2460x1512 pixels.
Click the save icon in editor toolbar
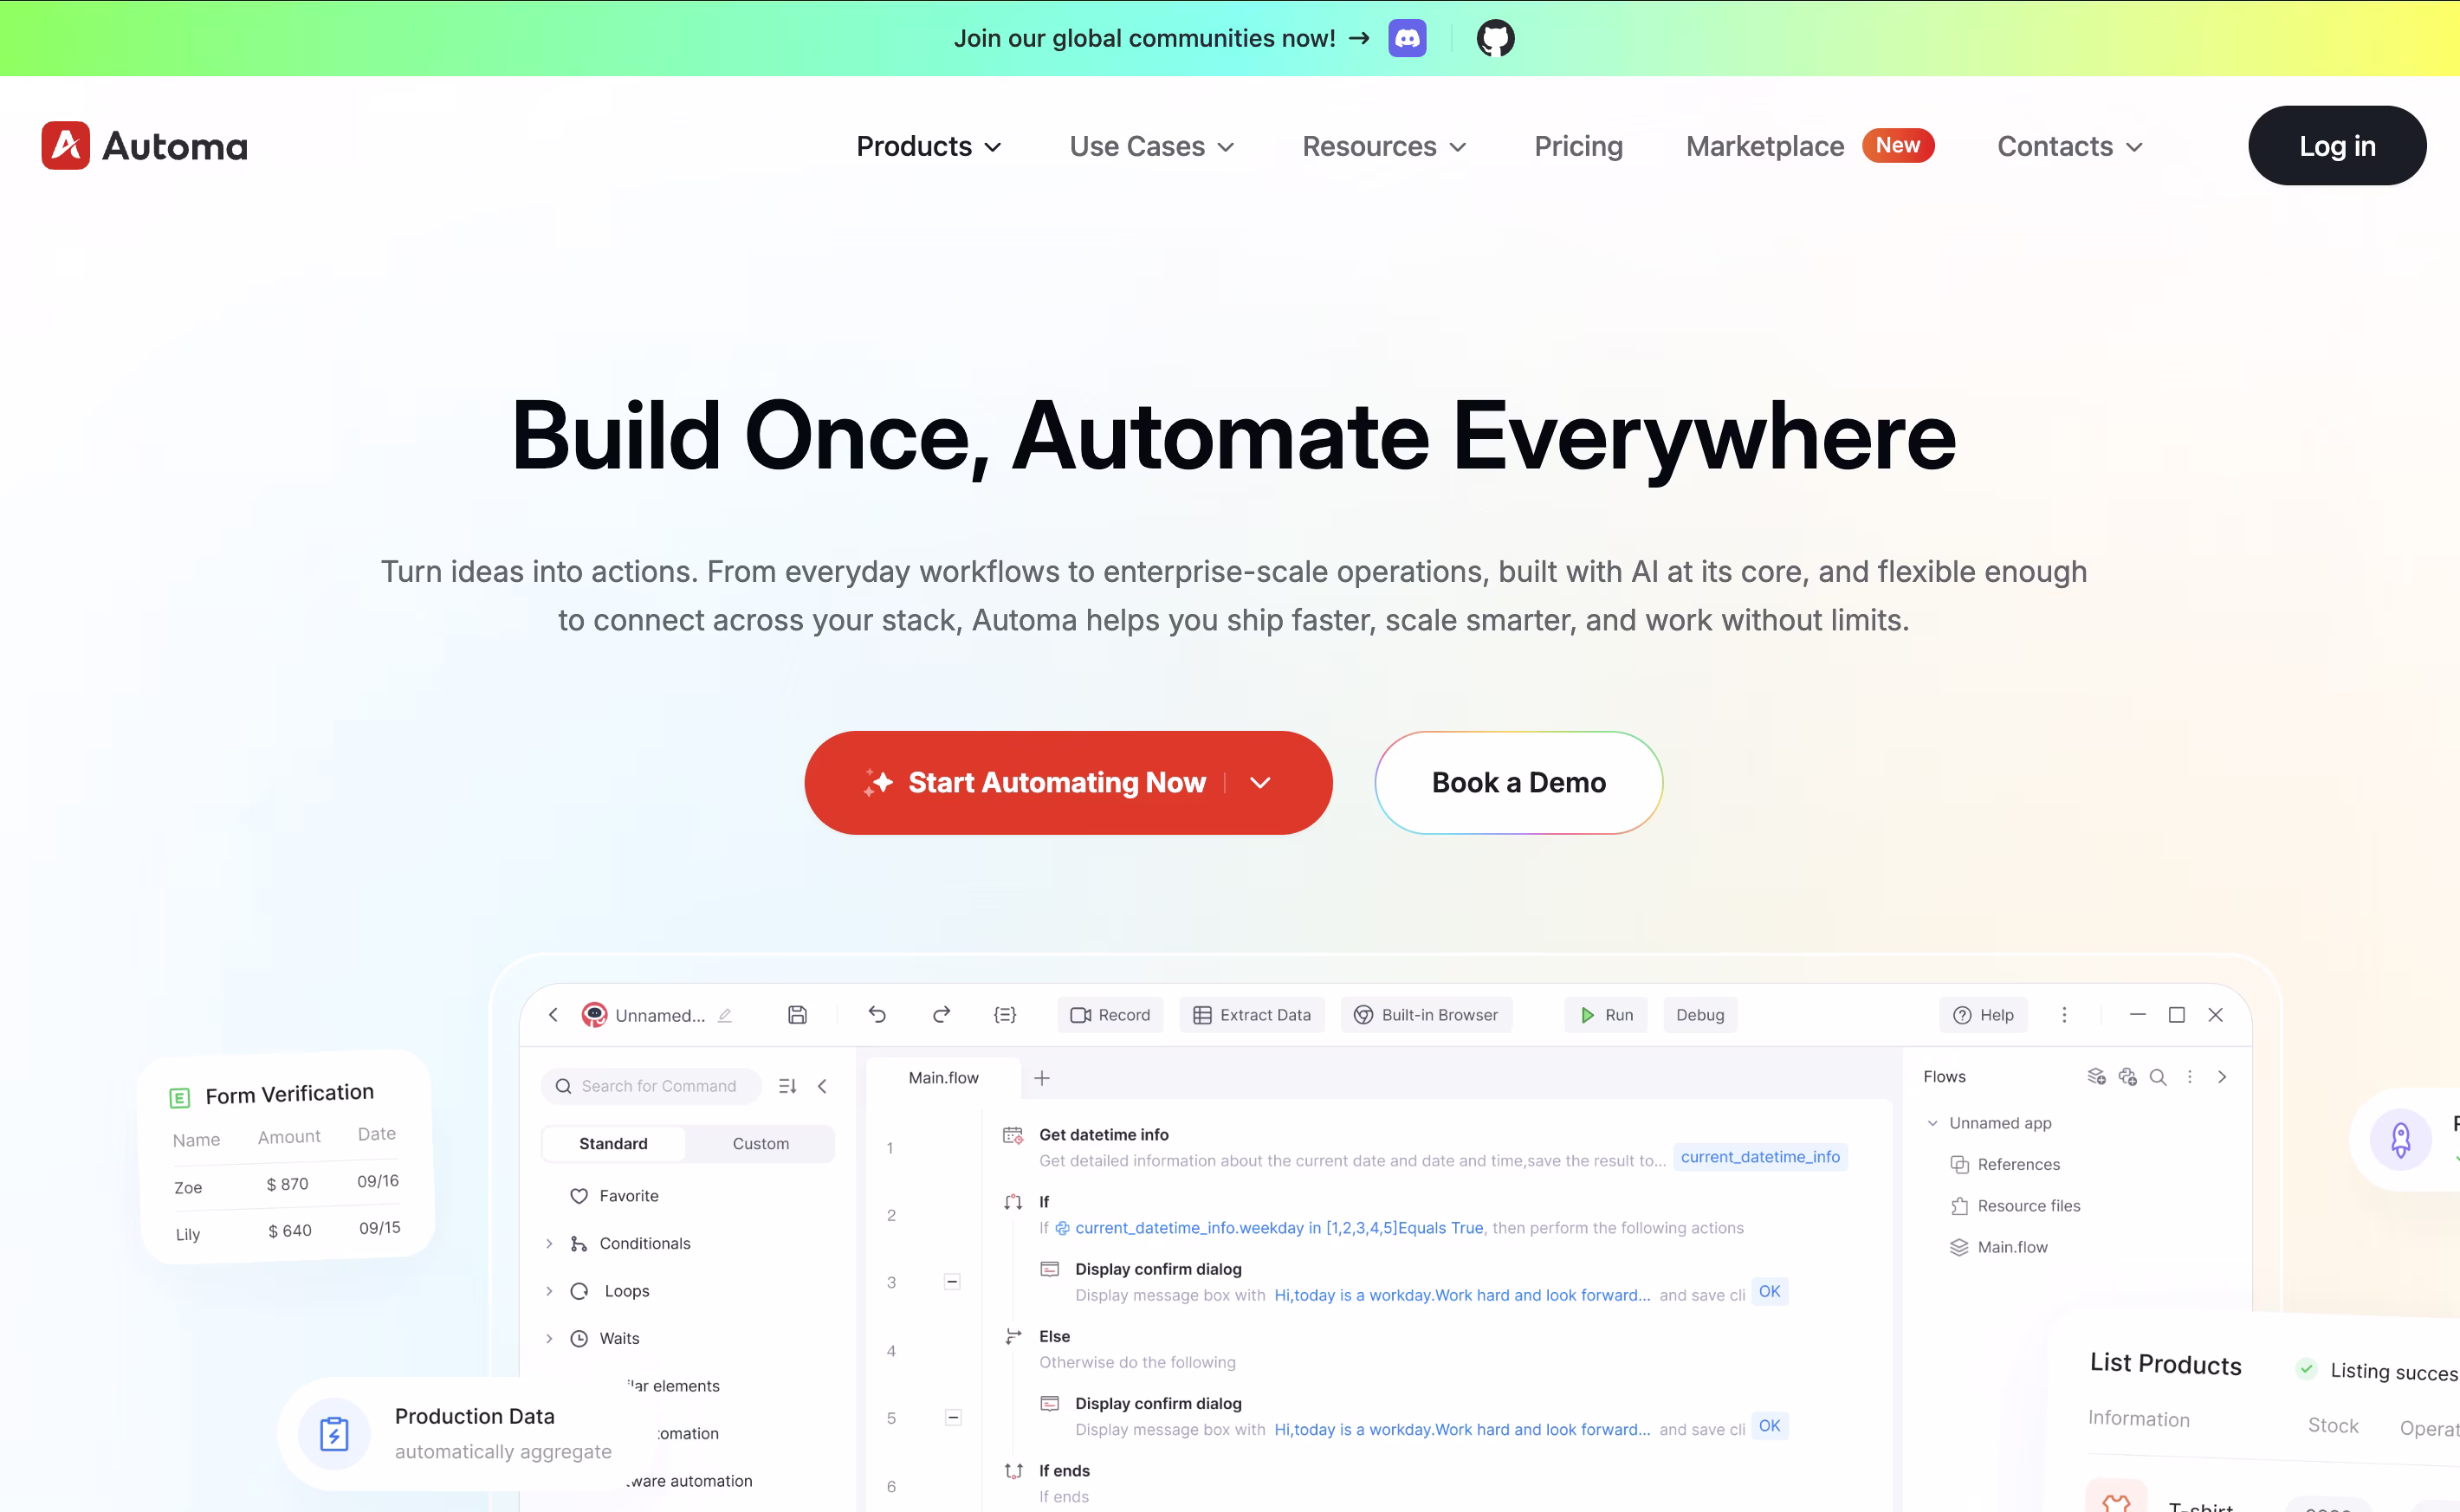(x=797, y=1015)
